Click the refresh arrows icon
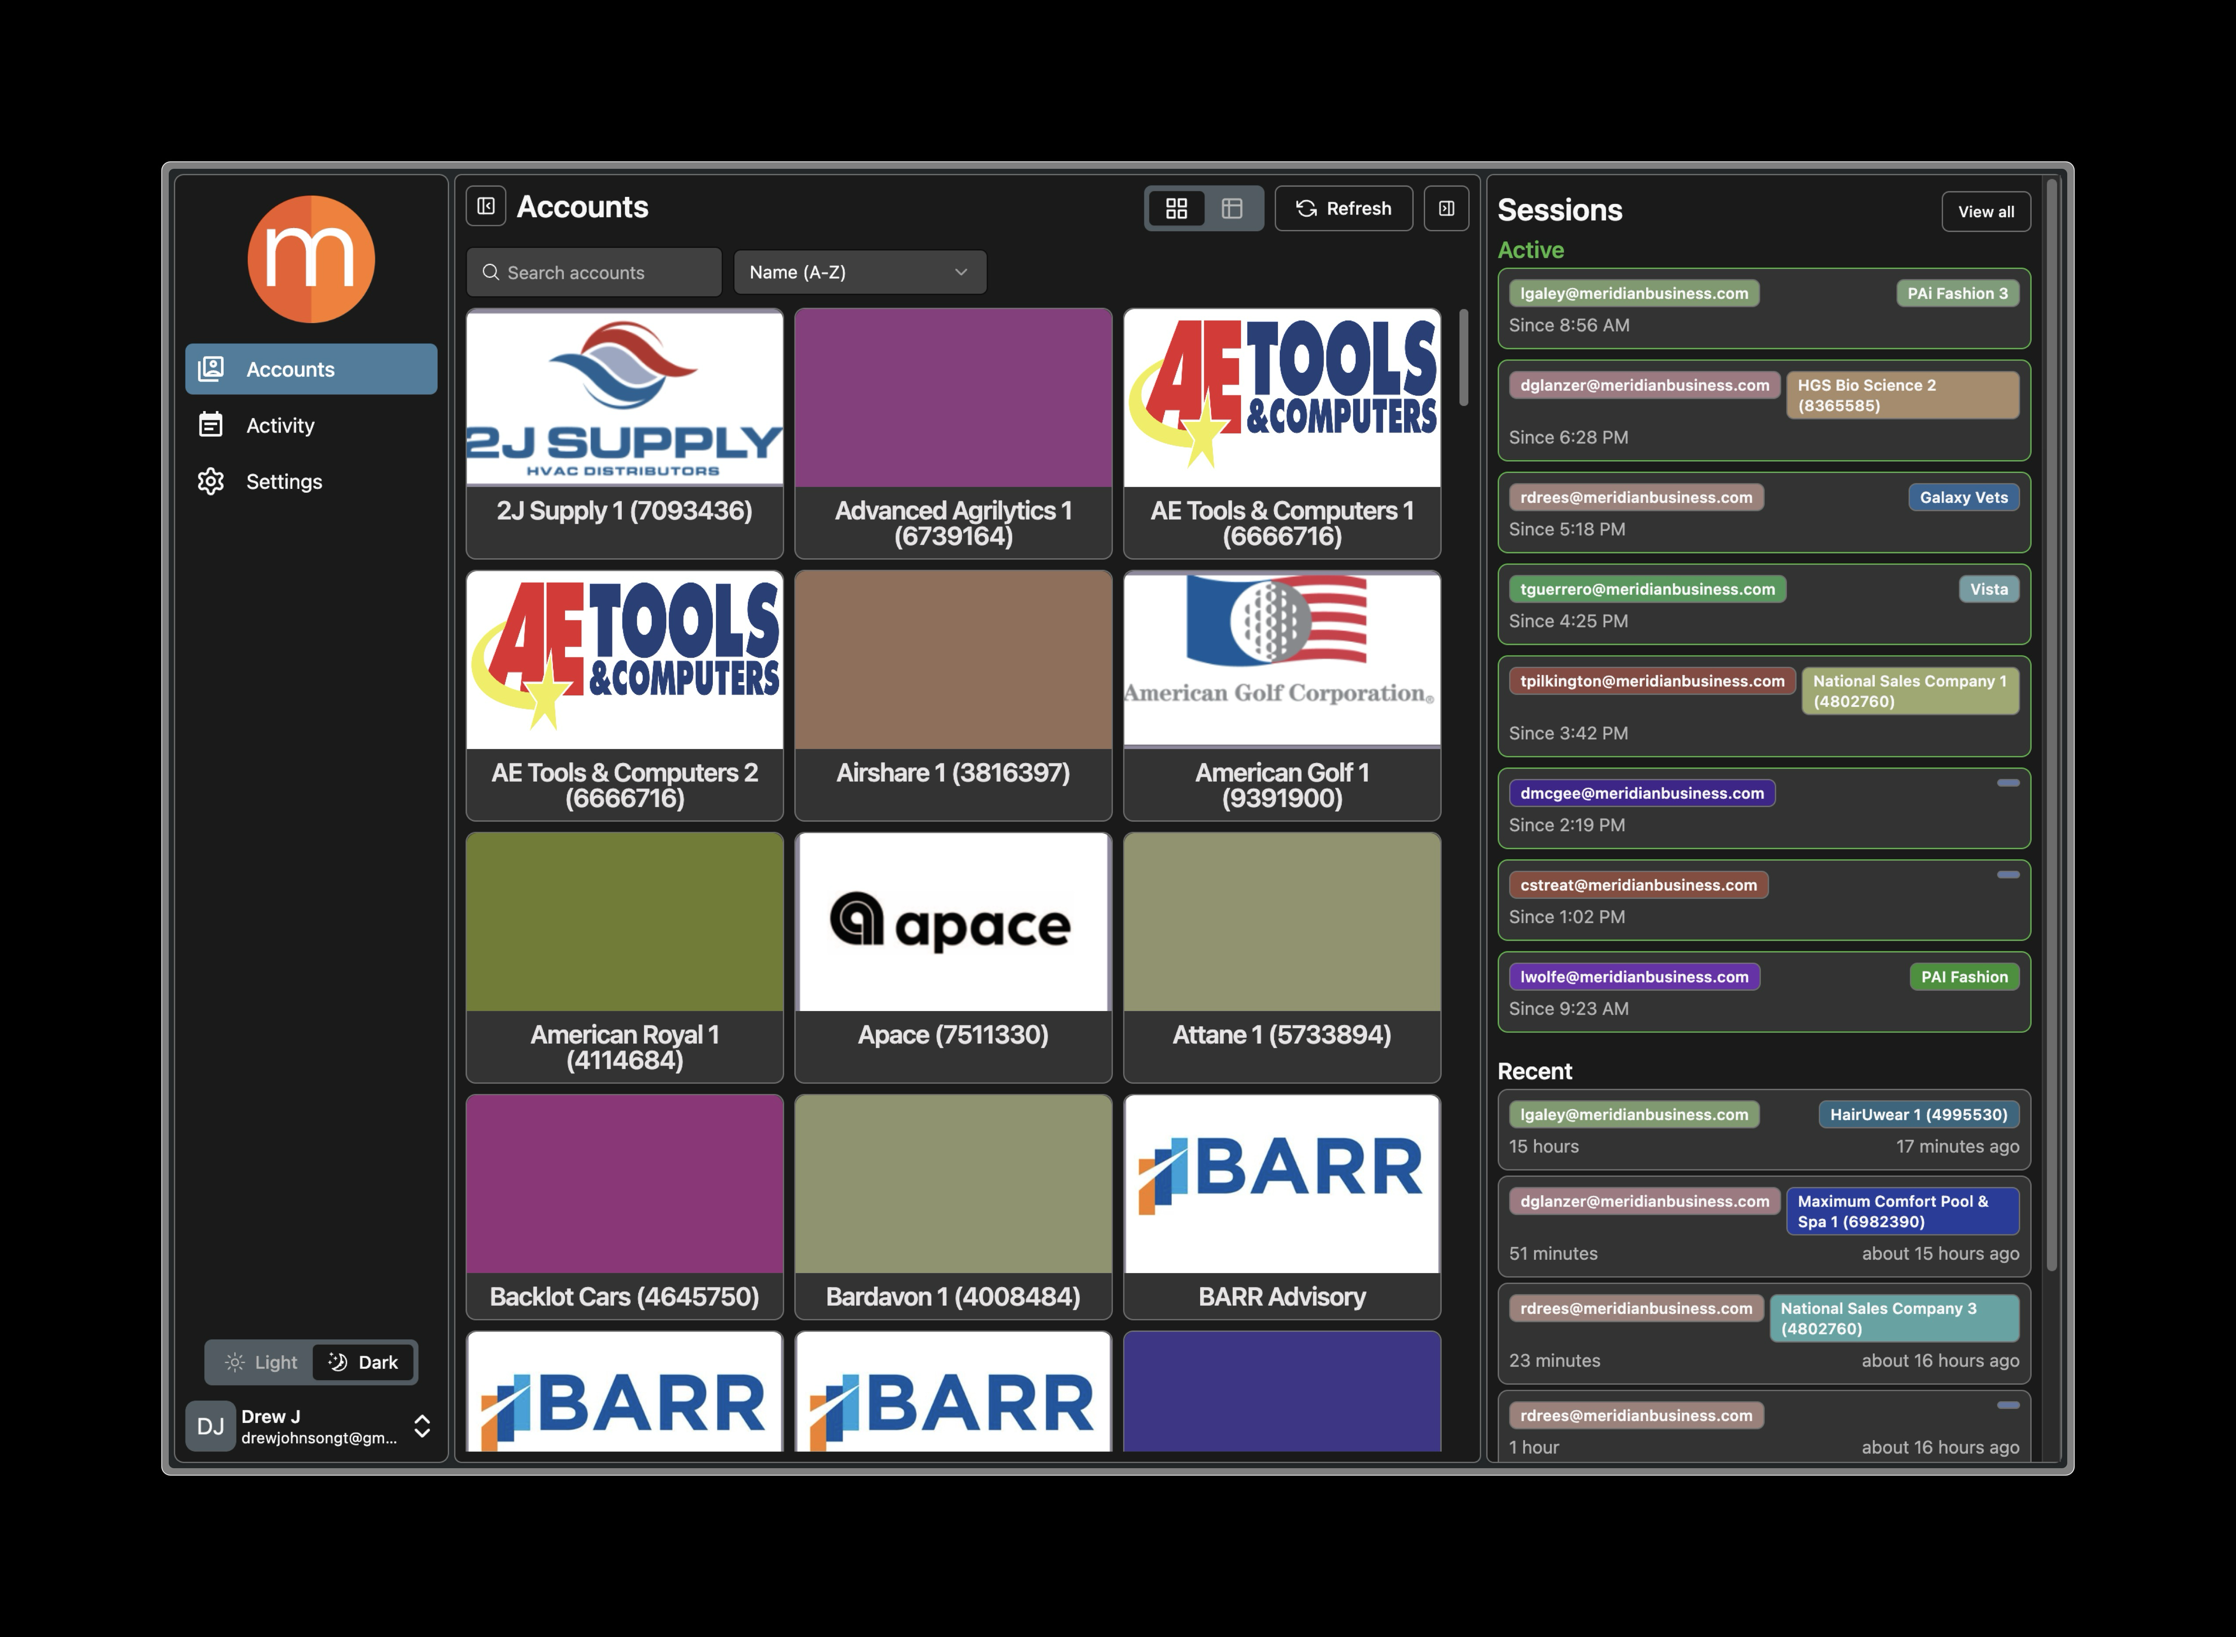Image resolution: width=2236 pixels, height=1637 pixels. click(1306, 208)
